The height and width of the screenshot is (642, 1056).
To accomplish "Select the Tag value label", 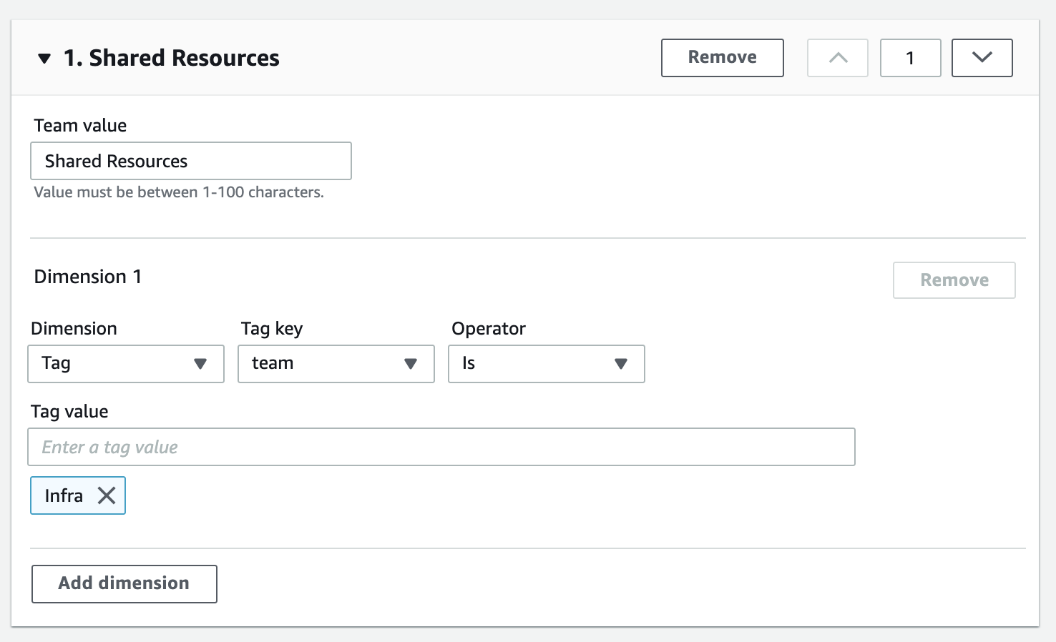I will point(69,412).
